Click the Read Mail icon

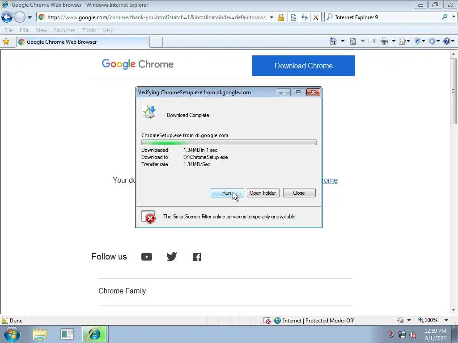372,42
